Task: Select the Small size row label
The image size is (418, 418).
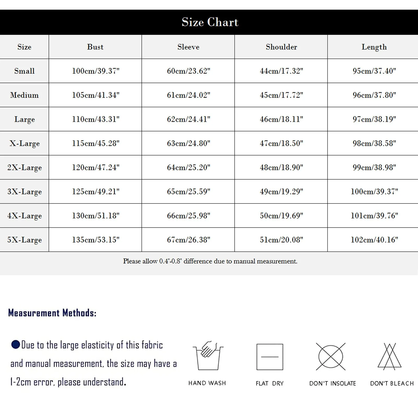Action: click(x=24, y=71)
